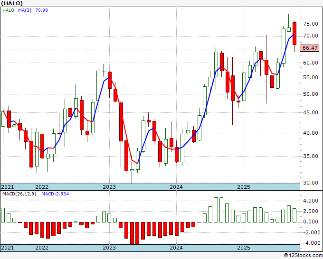The width and height of the screenshot is (323, 259).
Task: Click the 60.00 price axis label
Action: (311, 63)
